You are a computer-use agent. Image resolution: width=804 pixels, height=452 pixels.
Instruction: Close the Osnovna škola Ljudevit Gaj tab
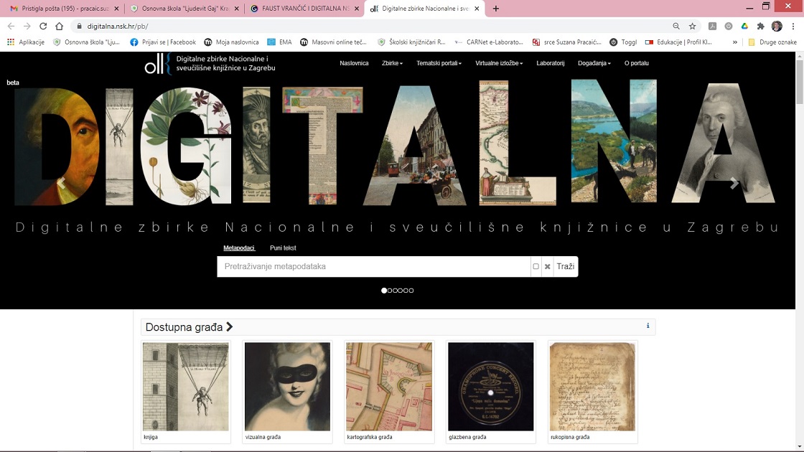coord(237,9)
